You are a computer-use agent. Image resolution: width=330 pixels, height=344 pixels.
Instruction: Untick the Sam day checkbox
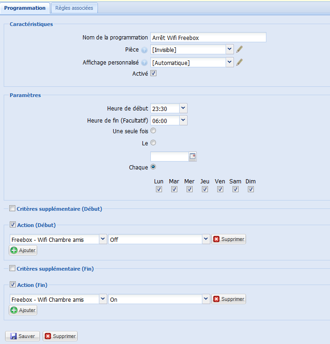coord(235,189)
